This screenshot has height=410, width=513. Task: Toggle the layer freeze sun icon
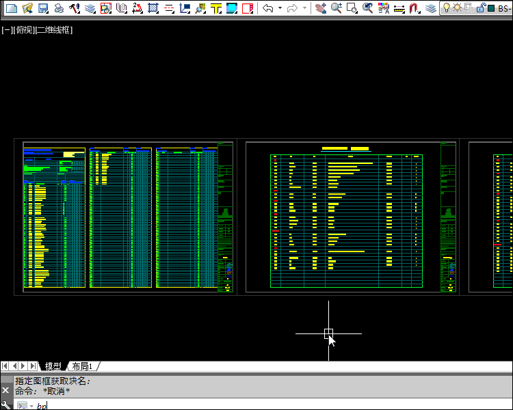coord(458,8)
